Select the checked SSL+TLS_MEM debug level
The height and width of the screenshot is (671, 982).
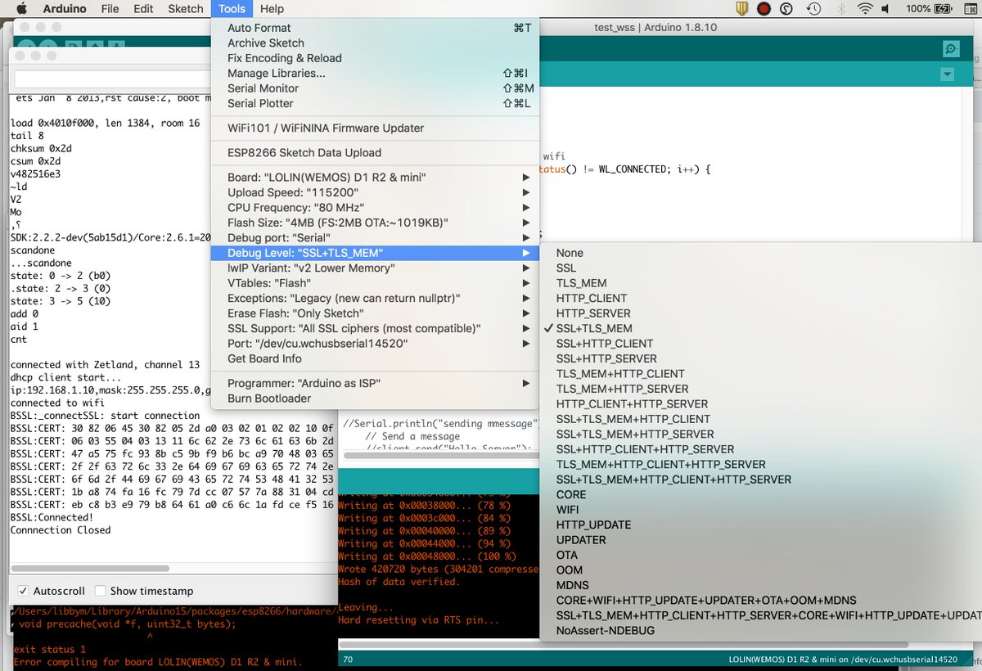point(761,328)
